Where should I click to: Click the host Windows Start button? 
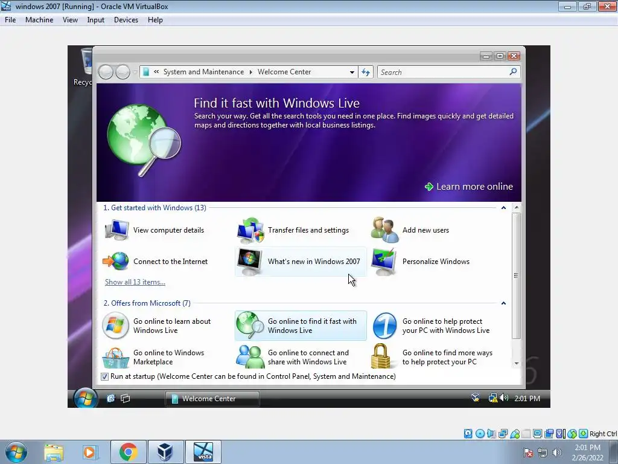tap(16, 452)
